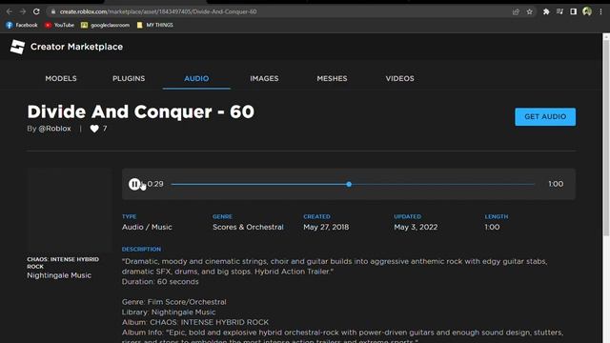Viewport: 610px width, 343px height.
Task: Click the Scores & Orchestral genre value
Action: (248, 227)
